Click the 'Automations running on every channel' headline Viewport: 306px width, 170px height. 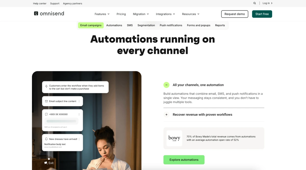pyautogui.click(x=152, y=45)
